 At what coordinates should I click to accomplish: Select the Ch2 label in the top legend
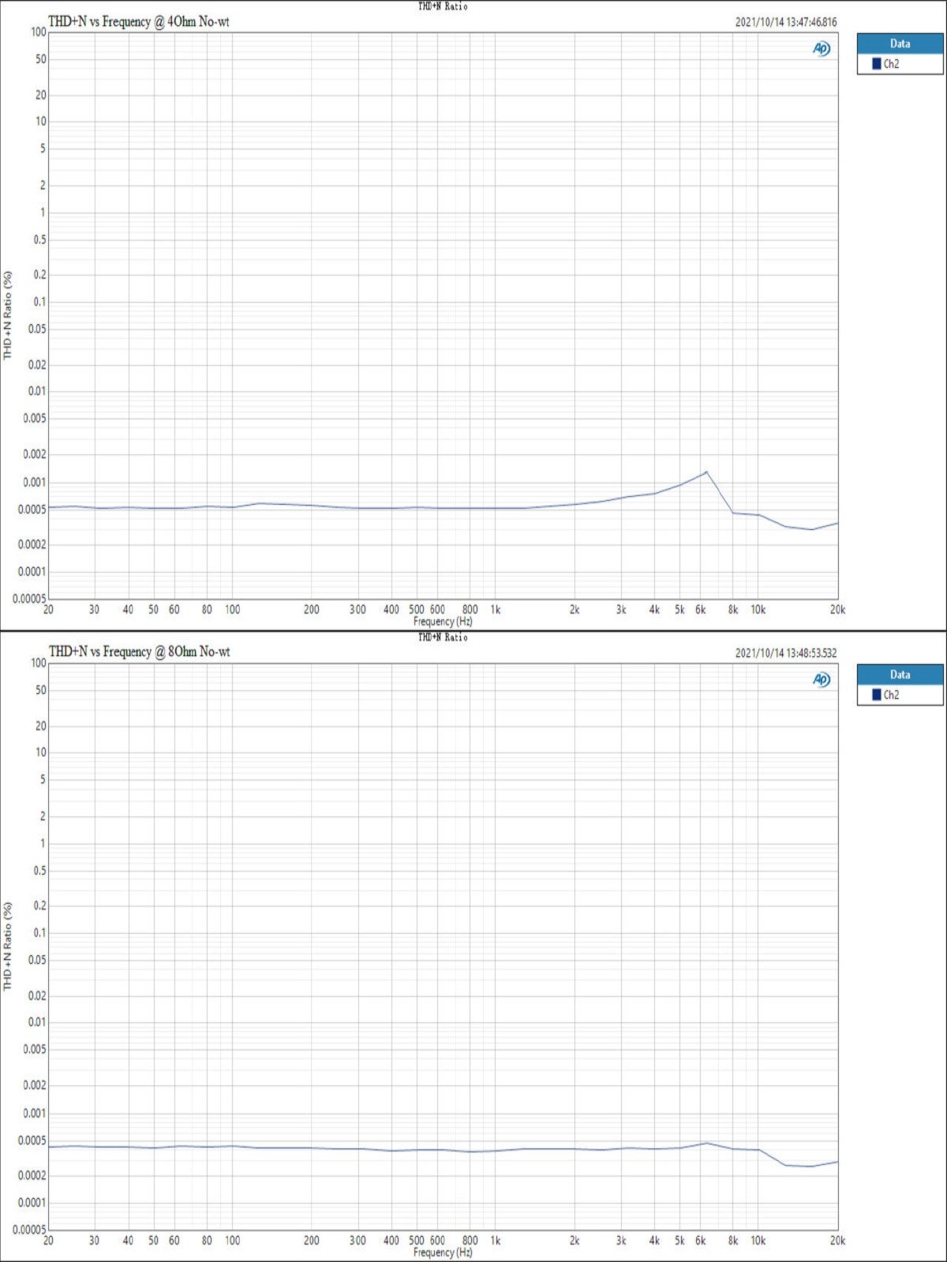tap(891, 64)
